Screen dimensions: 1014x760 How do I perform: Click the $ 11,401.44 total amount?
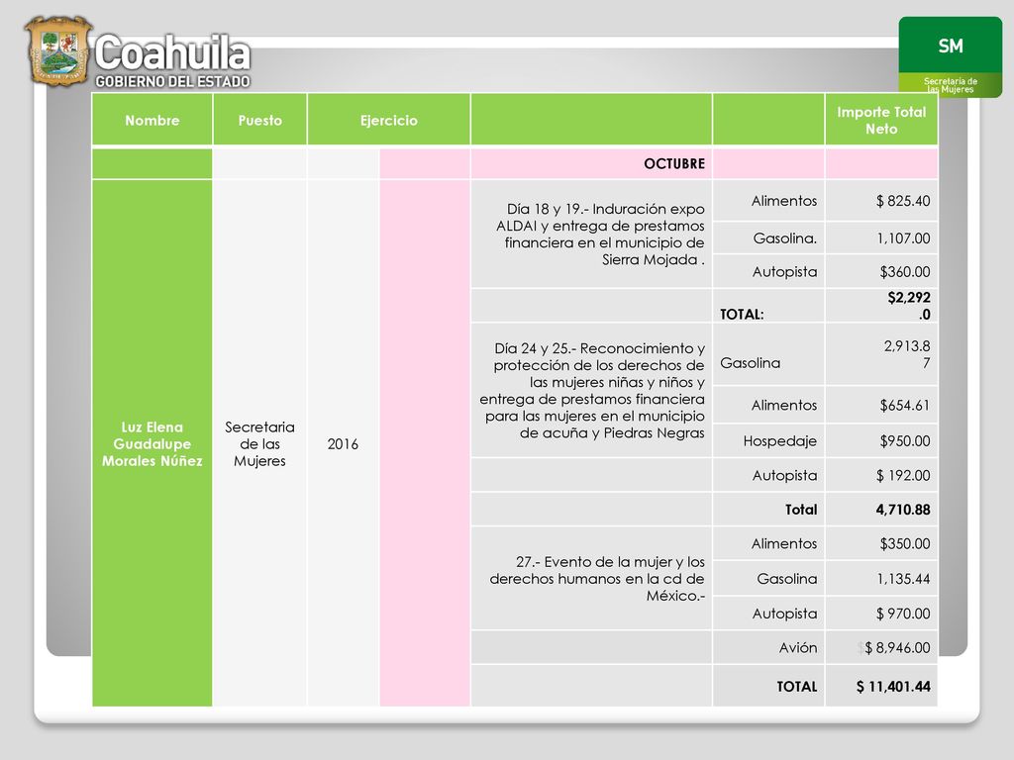click(893, 687)
